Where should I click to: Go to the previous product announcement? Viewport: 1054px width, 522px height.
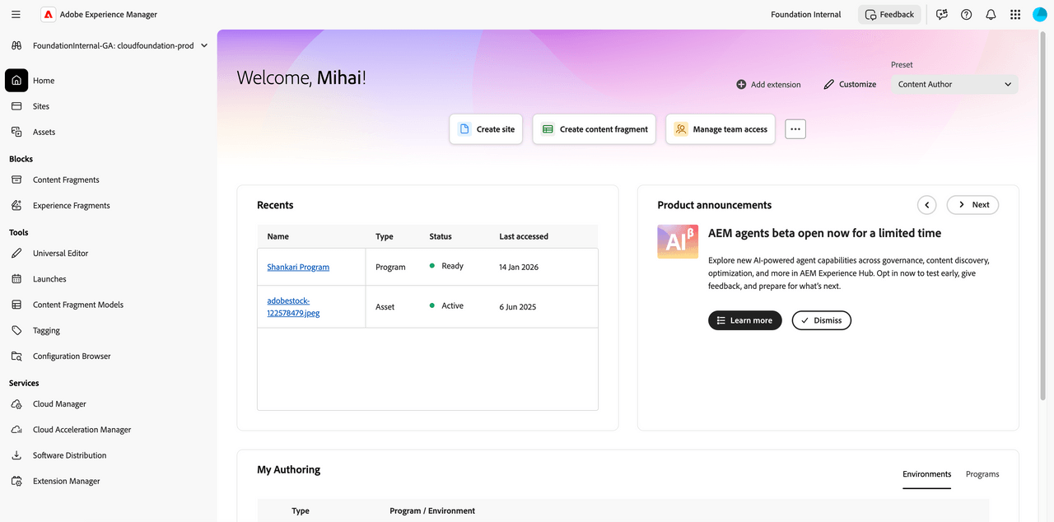(x=927, y=205)
